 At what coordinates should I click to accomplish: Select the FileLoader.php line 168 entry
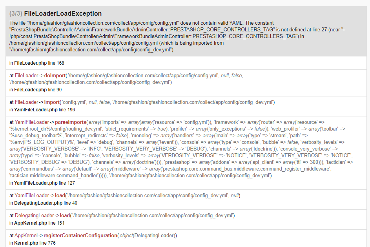coord(37,63)
